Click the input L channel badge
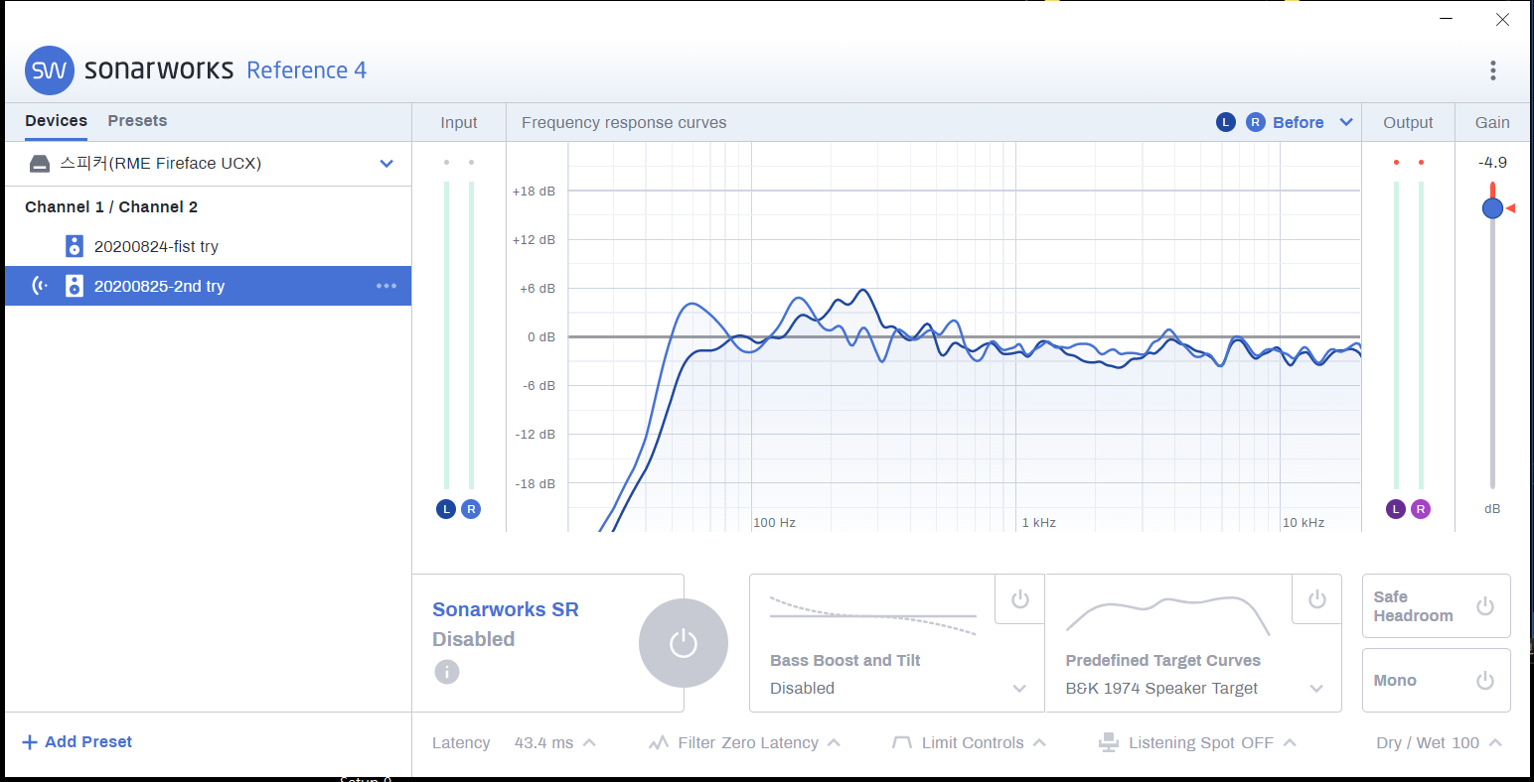The height and width of the screenshot is (782, 1534). pyautogui.click(x=446, y=509)
